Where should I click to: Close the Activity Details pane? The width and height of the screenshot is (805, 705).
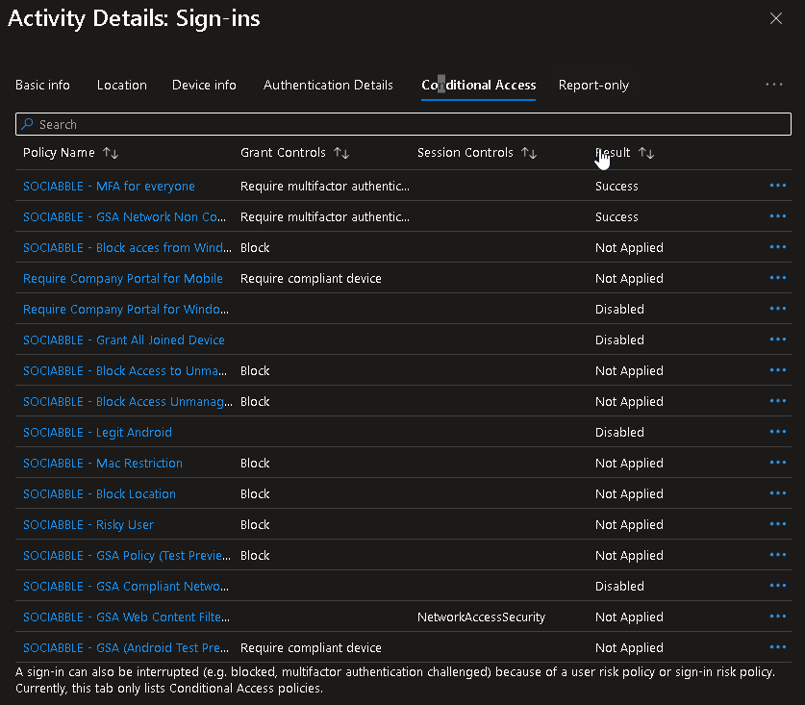(x=776, y=18)
